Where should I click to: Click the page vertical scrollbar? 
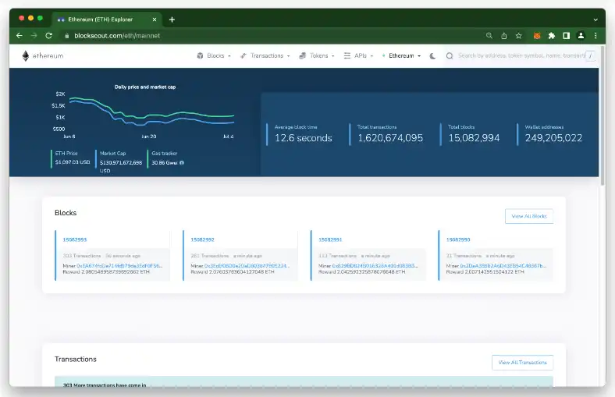pos(603,116)
